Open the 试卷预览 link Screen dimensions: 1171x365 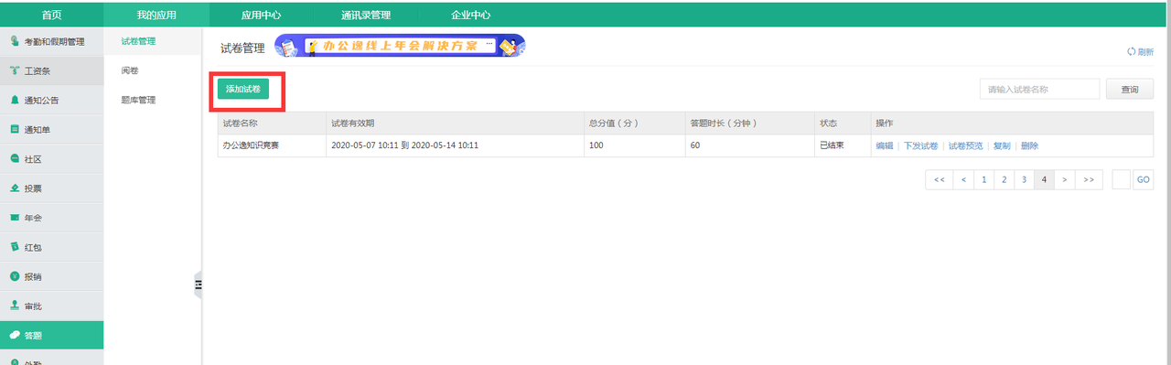(965, 145)
